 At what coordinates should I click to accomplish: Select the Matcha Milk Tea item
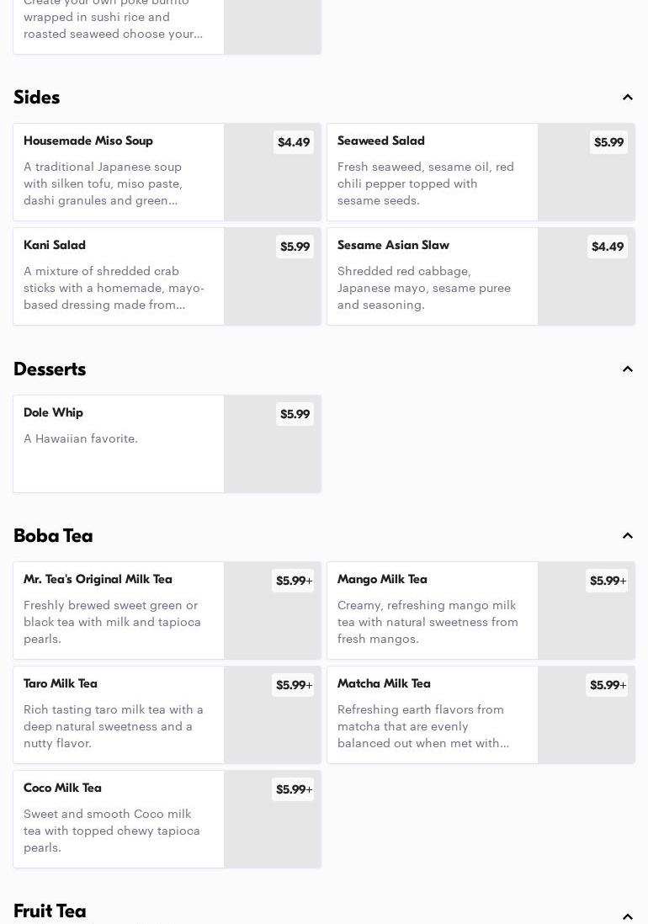[432, 714]
